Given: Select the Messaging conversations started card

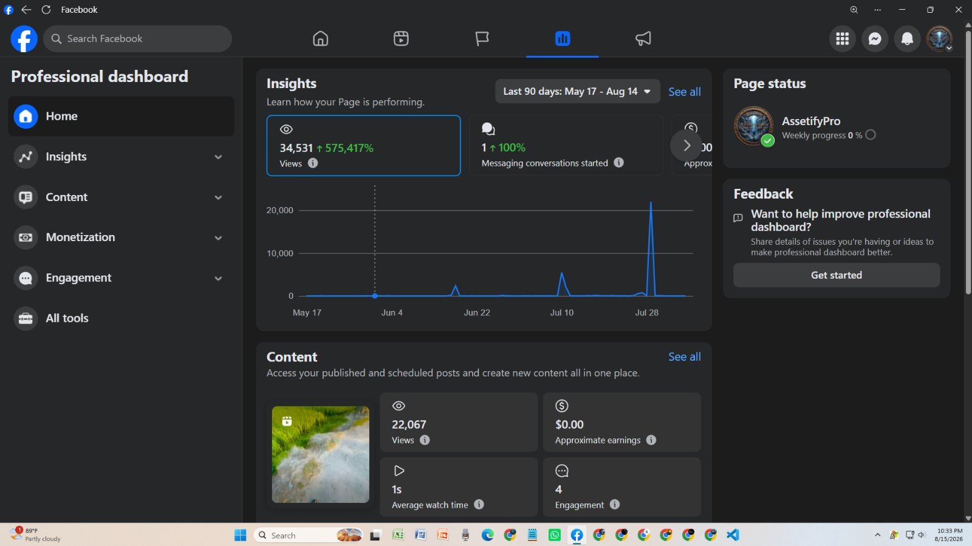Looking at the screenshot, I should (566, 145).
